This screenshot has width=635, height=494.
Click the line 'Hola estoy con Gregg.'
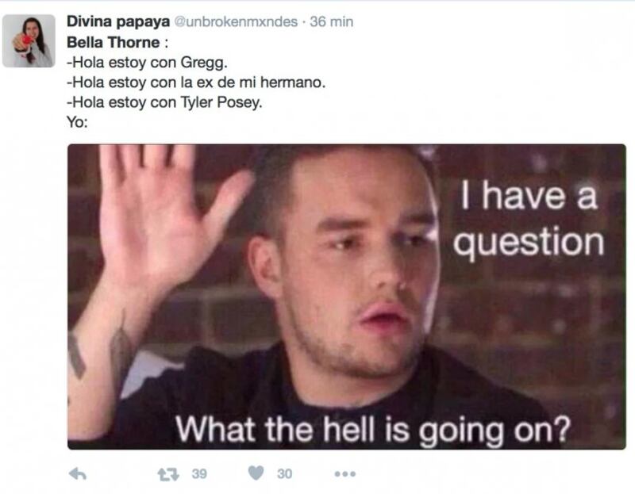pyautogui.click(x=147, y=63)
